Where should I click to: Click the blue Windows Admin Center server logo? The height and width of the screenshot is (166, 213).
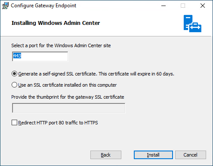(192, 24)
